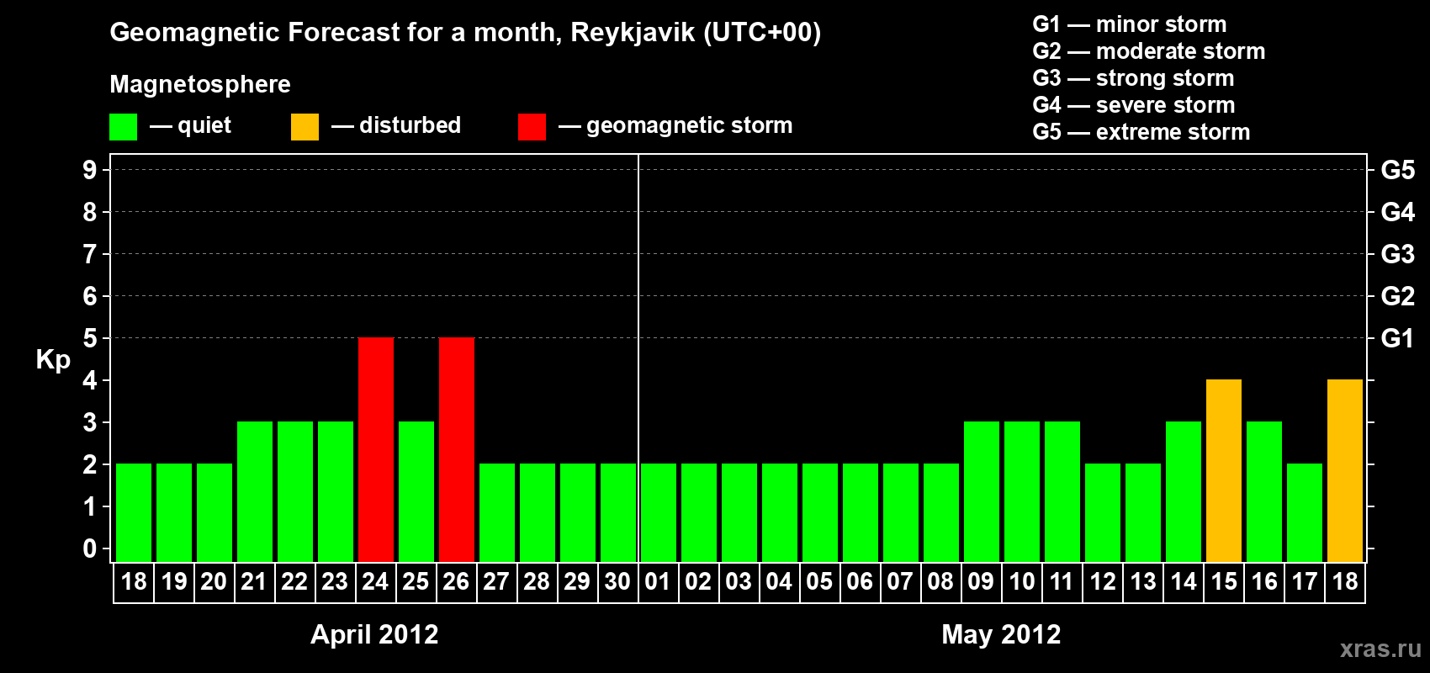
Task: Click the 'May 2012' month label
Action: [1001, 634]
